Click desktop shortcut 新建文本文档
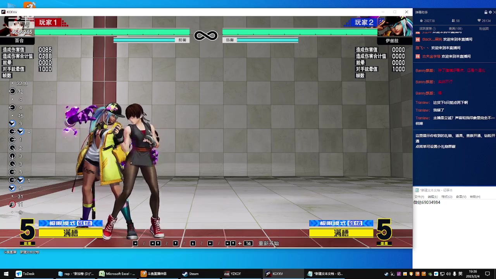 (29, 252)
